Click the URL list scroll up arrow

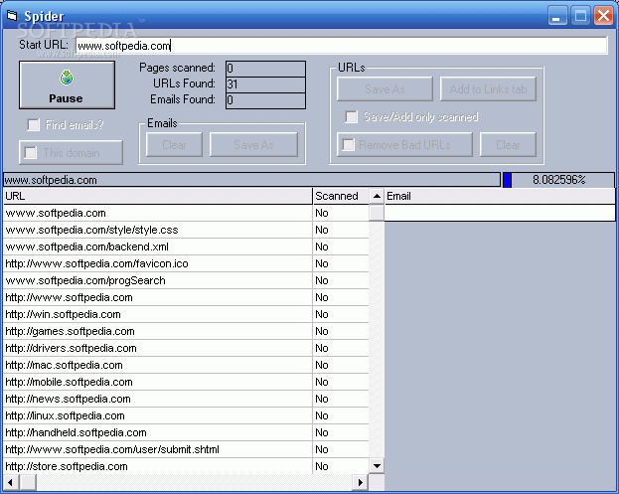[x=377, y=196]
